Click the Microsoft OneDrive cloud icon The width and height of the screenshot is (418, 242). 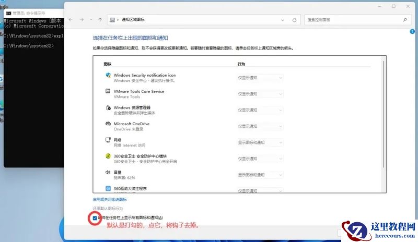(108, 124)
